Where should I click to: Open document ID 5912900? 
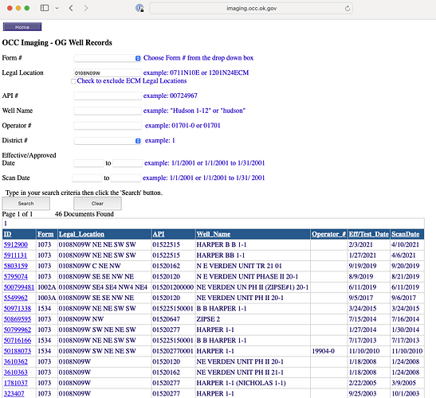[16, 244]
